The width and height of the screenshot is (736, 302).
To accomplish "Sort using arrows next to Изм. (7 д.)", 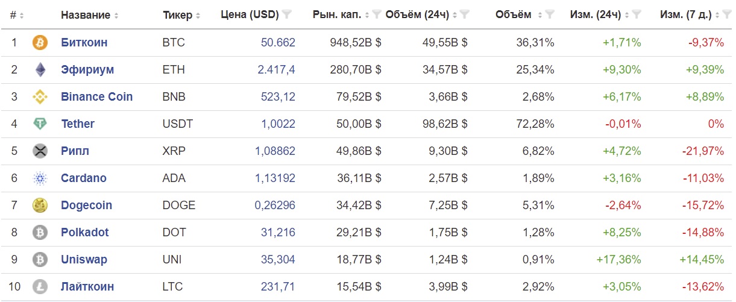I will pos(717,15).
